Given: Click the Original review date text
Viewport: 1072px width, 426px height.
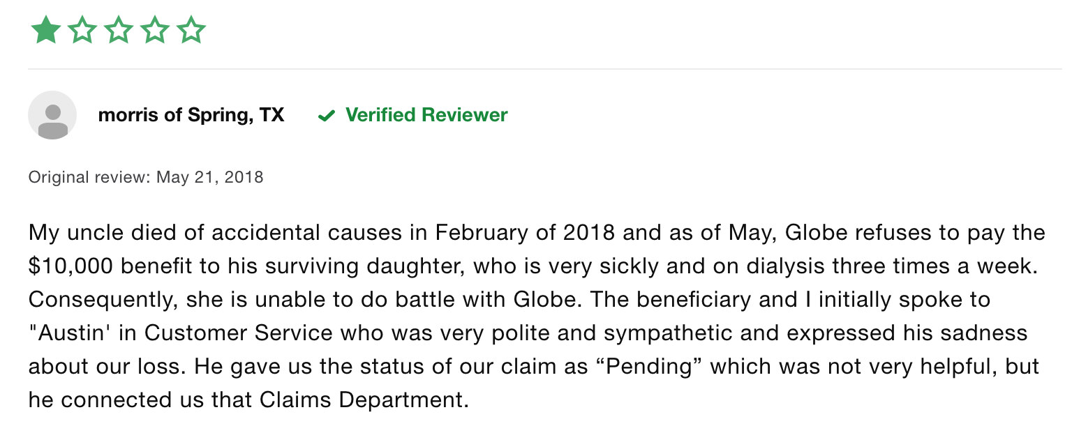Looking at the screenshot, I should 146,177.
